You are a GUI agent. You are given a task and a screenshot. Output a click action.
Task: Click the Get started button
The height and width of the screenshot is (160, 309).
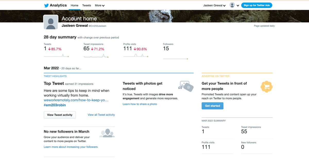(x=212, y=106)
